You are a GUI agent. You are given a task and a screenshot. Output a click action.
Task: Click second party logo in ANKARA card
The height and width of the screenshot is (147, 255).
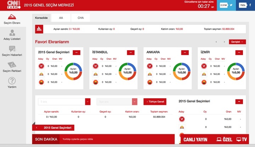(150, 74)
